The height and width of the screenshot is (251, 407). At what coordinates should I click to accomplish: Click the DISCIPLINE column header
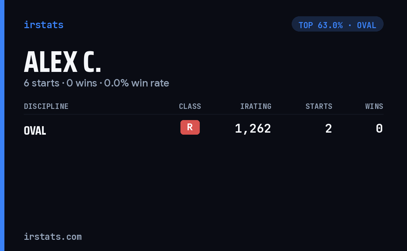46,106
